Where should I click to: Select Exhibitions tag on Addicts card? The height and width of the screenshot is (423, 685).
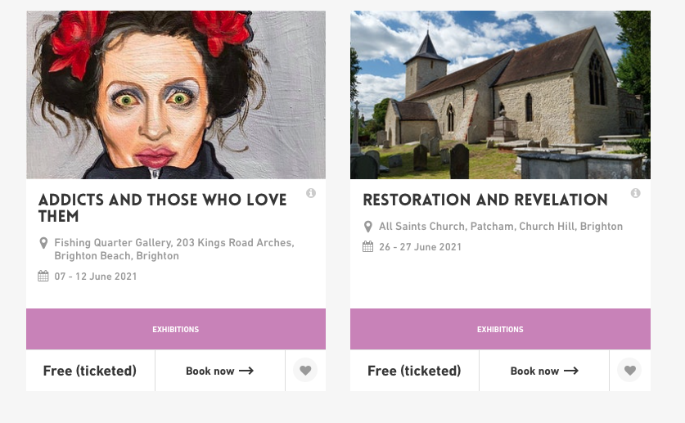pos(175,330)
